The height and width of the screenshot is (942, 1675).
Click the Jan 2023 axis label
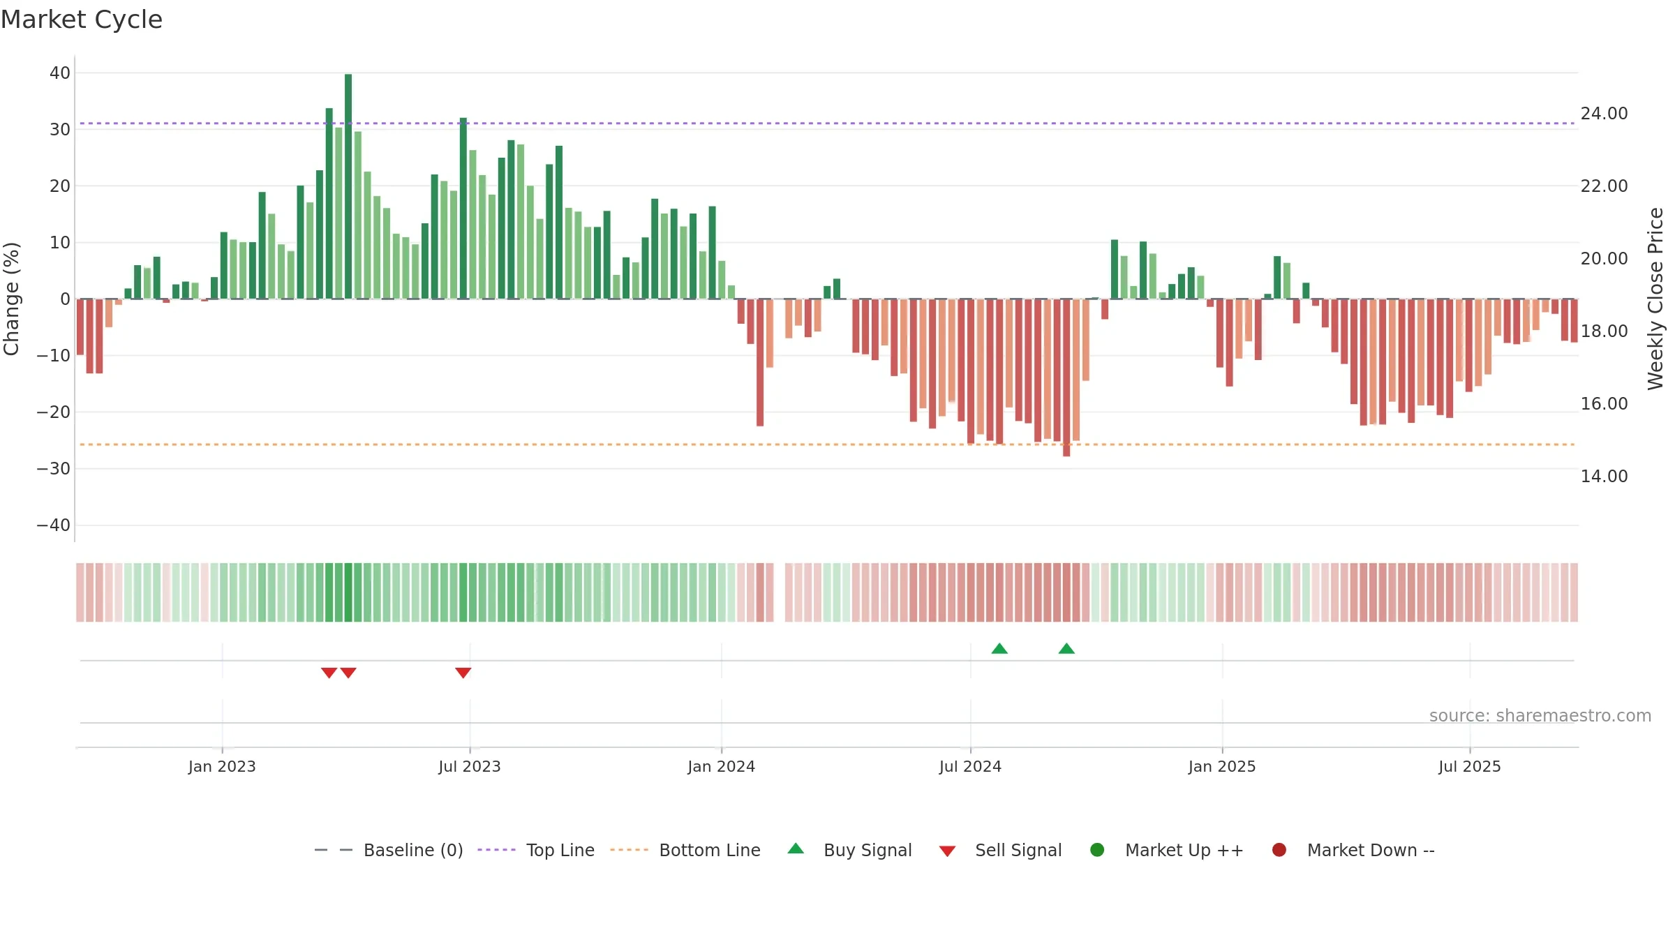coord(222,767)
